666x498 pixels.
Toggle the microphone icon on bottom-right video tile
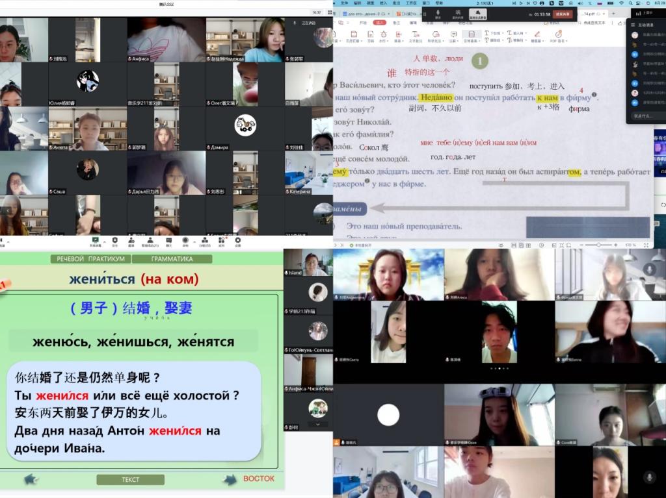pos(649,477)
